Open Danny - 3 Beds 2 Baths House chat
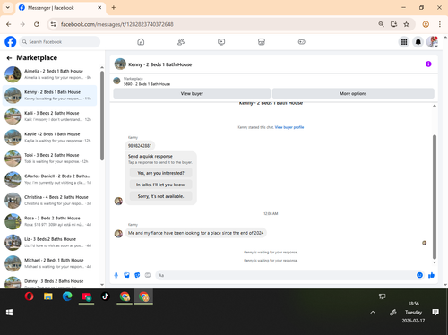The image size is (448, 335). pyautogui.click(x=49, y=282)
